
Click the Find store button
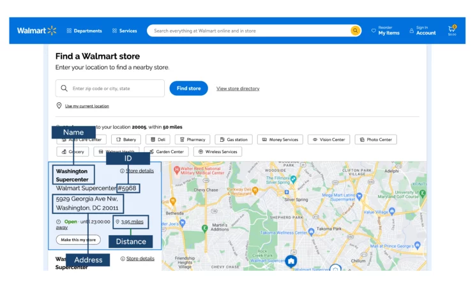tap(188, 88)
